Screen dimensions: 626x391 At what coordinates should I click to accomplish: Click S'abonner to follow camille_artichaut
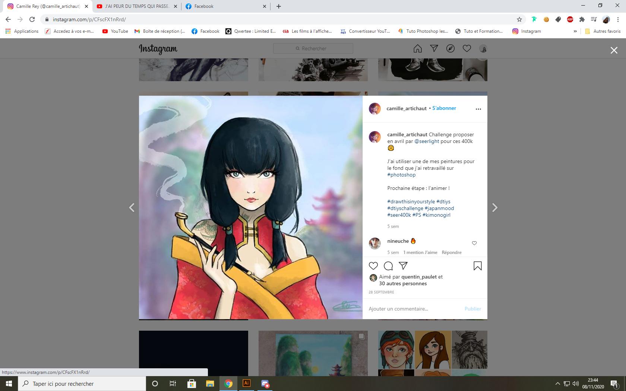[444, 108]
